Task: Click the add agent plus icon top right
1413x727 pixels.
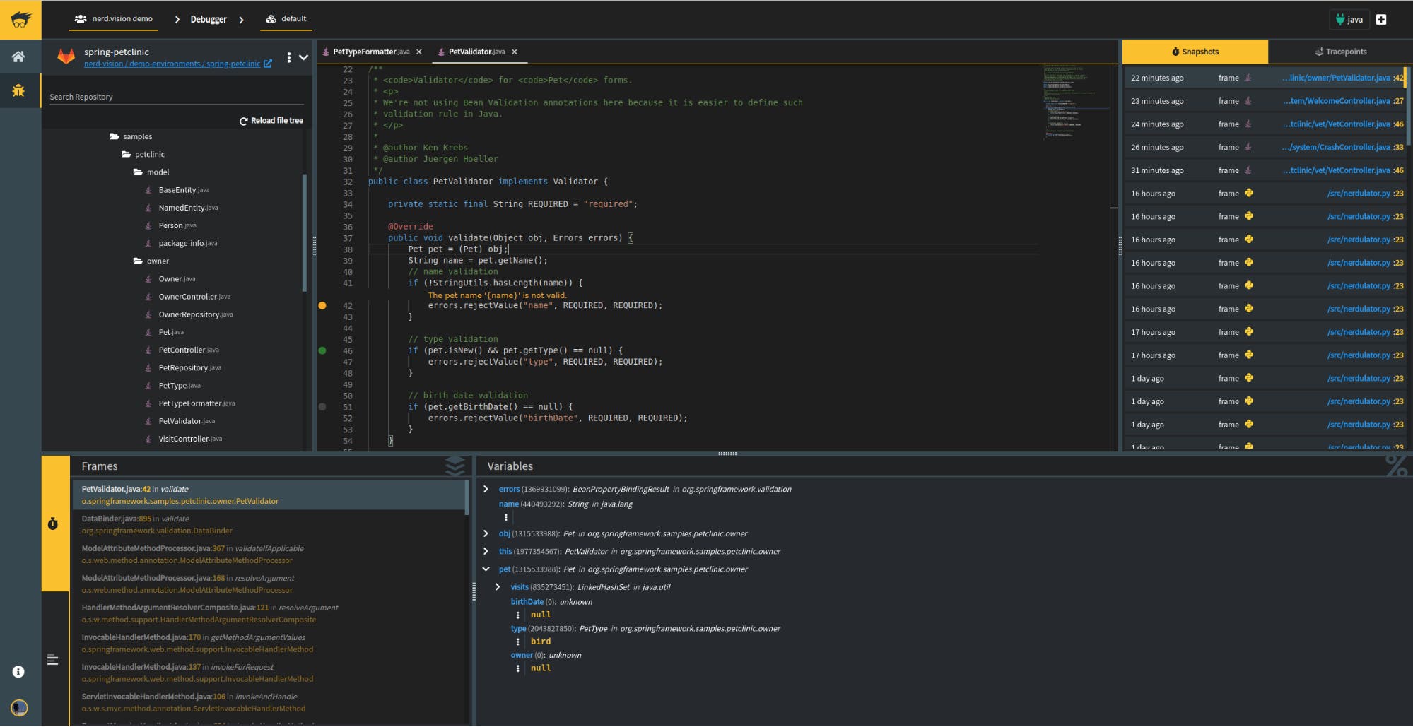Action: (1382, 19)
